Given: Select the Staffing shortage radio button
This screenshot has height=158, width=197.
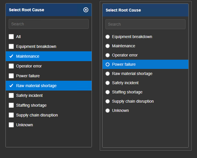Looking at the screenshot, I should (x=107, y=92).
